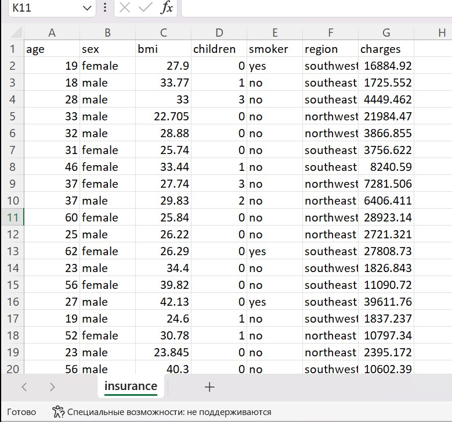
Task: Select bmi cell 33.77
Action: point(163,83)
